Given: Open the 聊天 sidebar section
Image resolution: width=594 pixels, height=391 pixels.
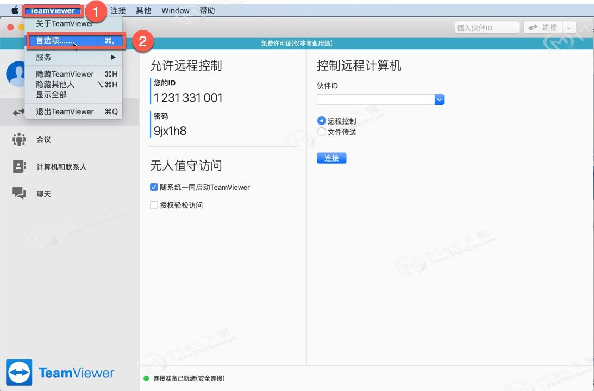Looking at the screenshot, I should point(70,194).
